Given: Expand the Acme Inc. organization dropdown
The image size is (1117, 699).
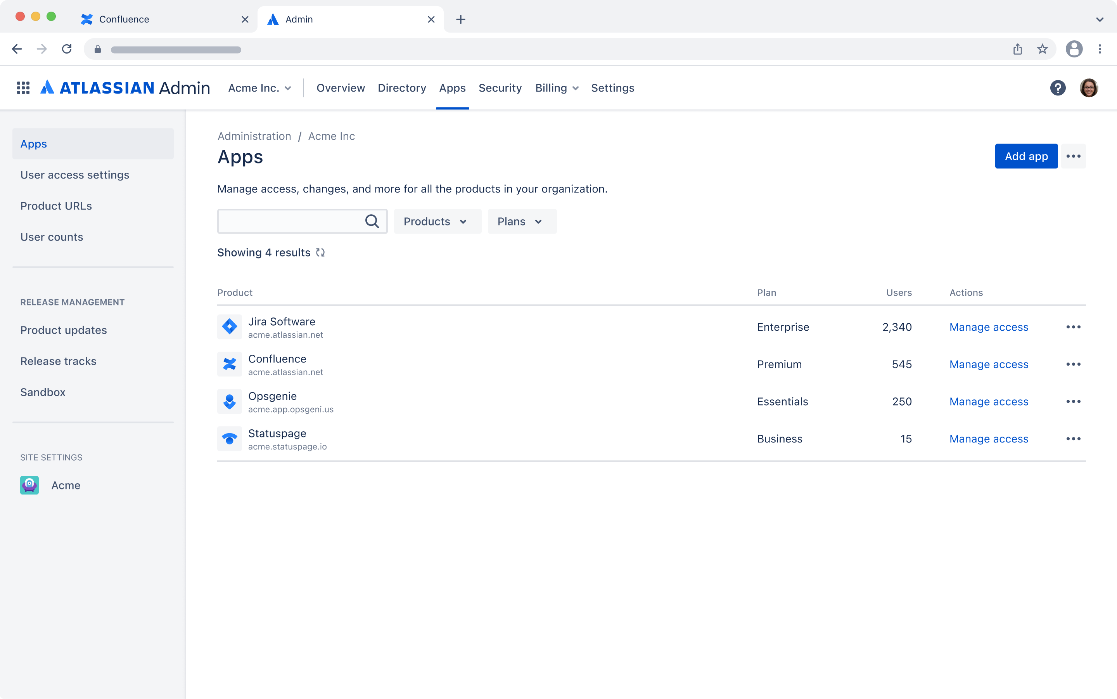Looking at the screenshot, I should 259,88.
